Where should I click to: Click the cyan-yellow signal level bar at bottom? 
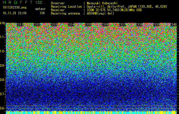(x=91, y=112)
